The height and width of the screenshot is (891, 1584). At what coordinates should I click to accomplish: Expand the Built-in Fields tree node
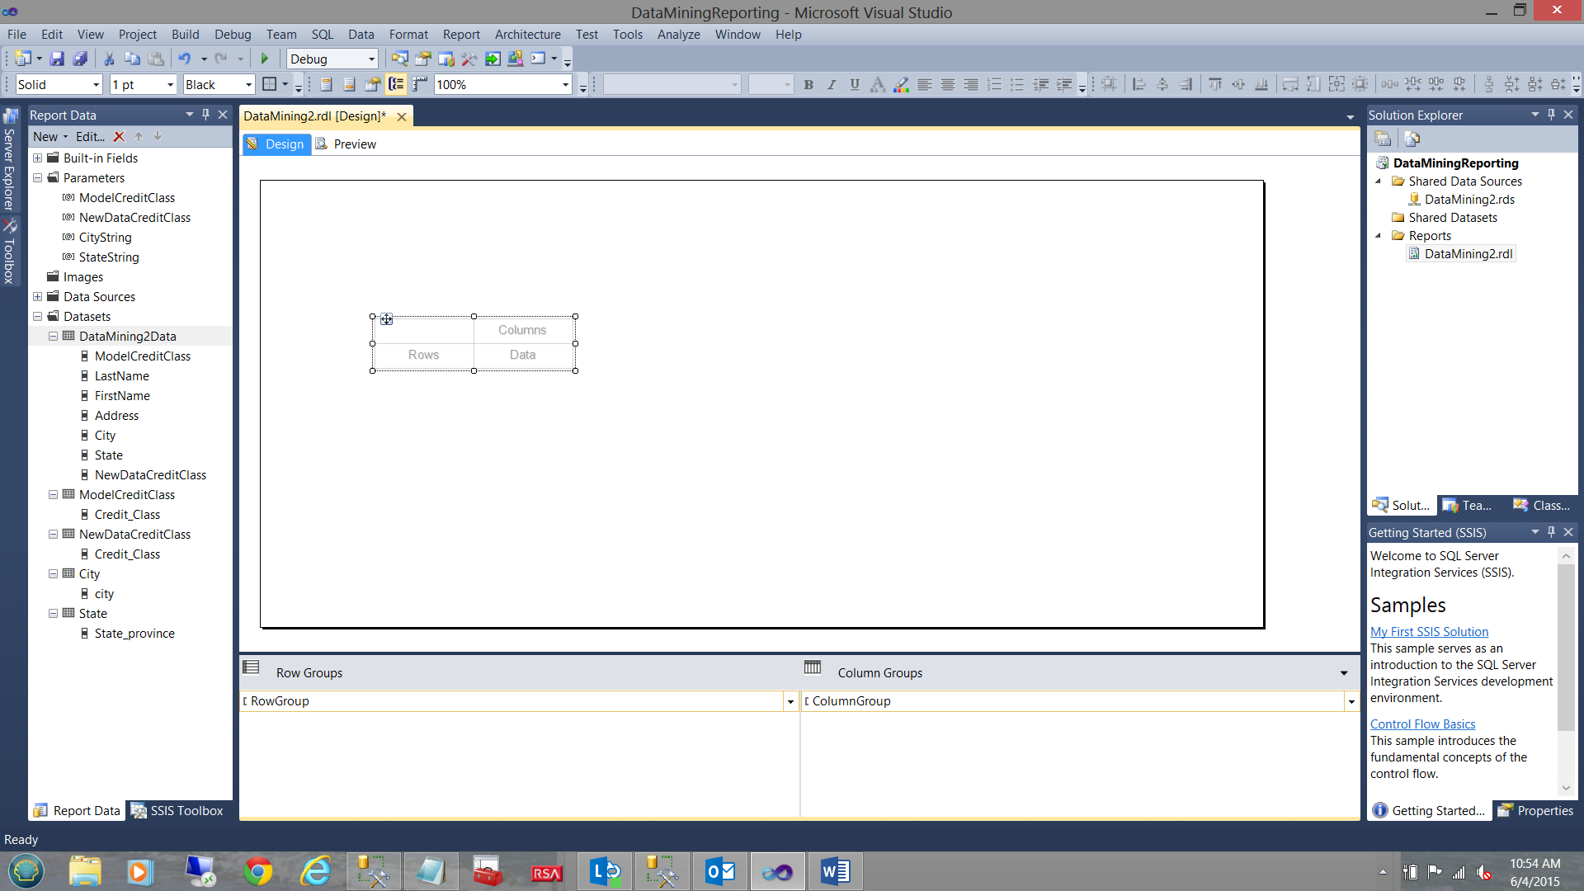coord(37,158)
